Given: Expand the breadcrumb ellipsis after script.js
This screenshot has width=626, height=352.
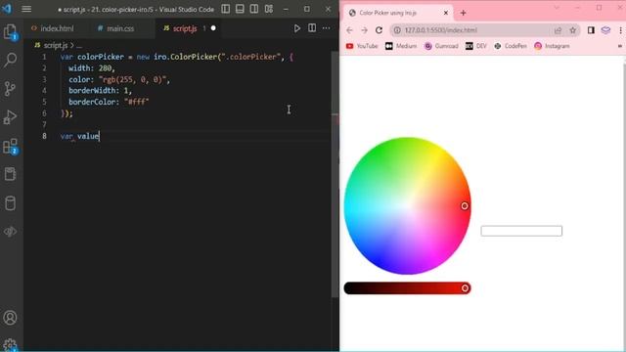Looking at the screenshot, I should coord(79,46).
